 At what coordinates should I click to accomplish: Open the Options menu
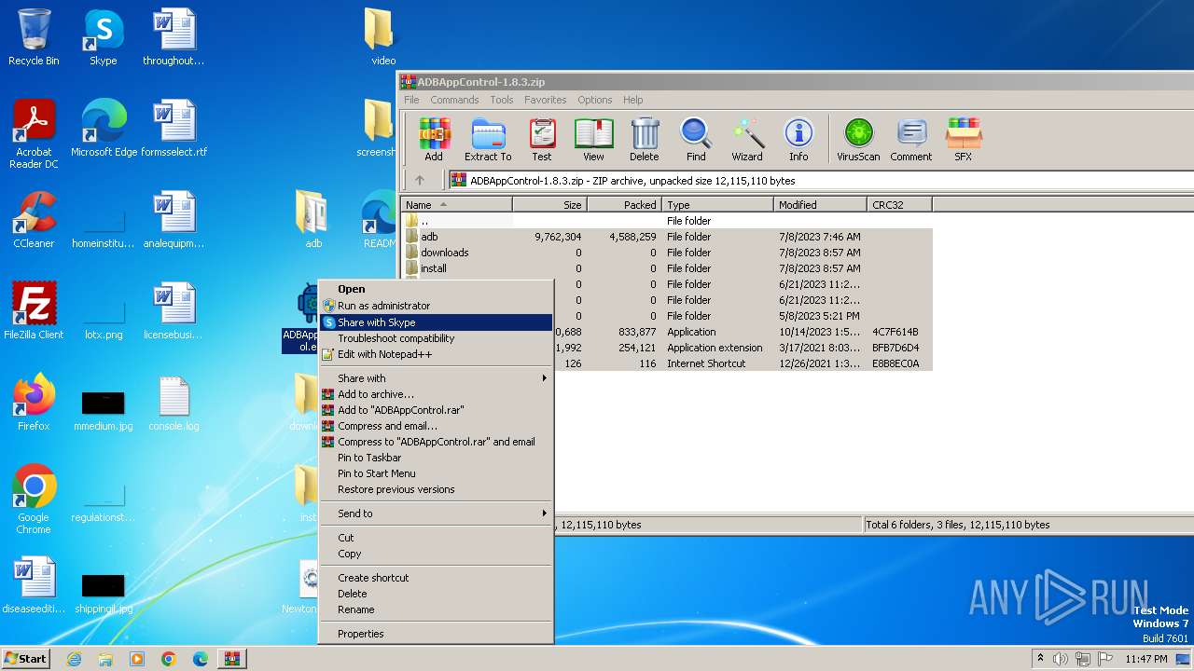(x=594, y=100)
